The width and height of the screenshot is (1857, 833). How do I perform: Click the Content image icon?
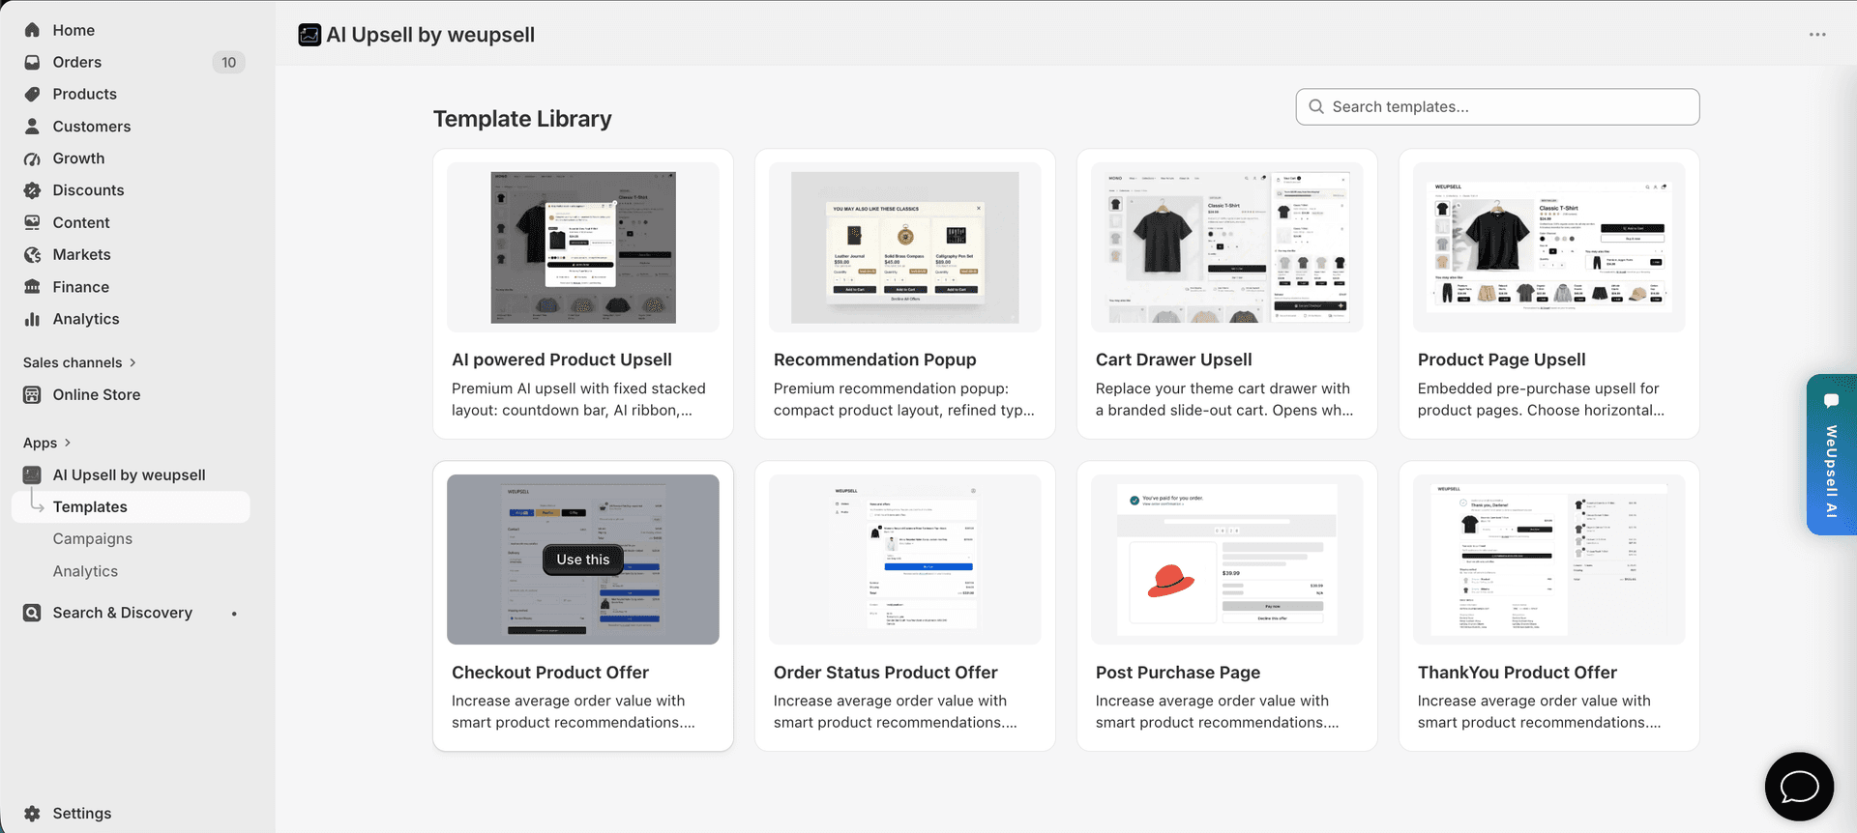tap(32, 222)
